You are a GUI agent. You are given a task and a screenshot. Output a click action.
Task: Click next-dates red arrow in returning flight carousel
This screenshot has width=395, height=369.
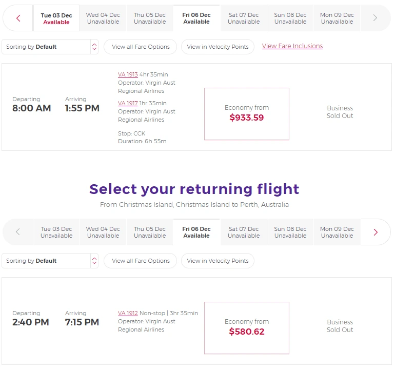click(376, 232)
